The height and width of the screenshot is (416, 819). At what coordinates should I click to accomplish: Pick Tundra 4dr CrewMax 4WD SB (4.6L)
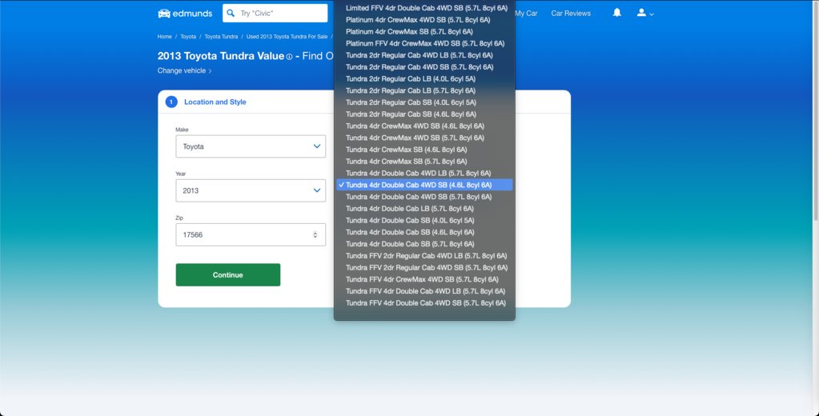tap(424, 126)
